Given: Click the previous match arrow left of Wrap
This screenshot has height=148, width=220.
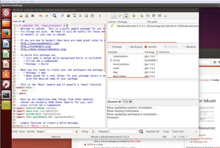Looking at the screenshot, I should point(77,132).
